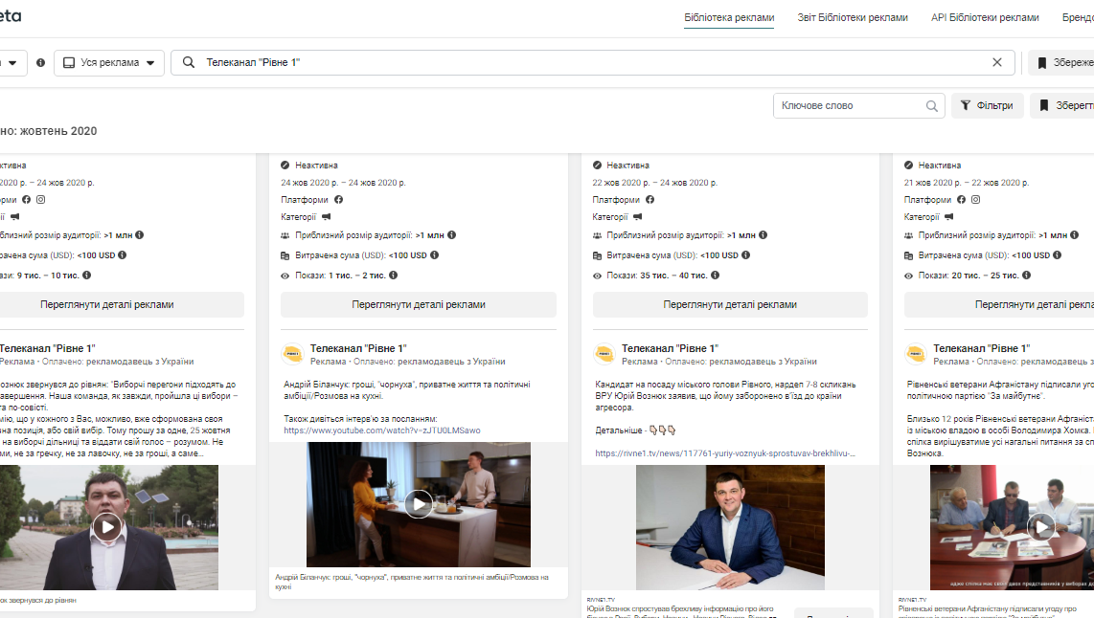The width and height of the screenshot is (1094, 618).
Task: Click spent amount info icon in 20 тис. – 25 тис. card
Action: point(1057,255)
